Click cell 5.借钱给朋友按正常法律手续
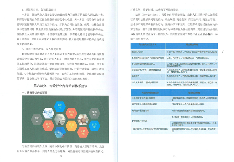234x162 pixels. [x=194, y=124]
